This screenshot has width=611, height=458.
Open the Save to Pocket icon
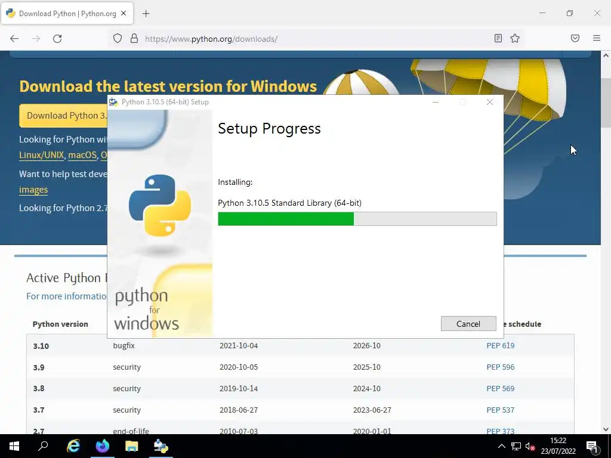[575, 38]
